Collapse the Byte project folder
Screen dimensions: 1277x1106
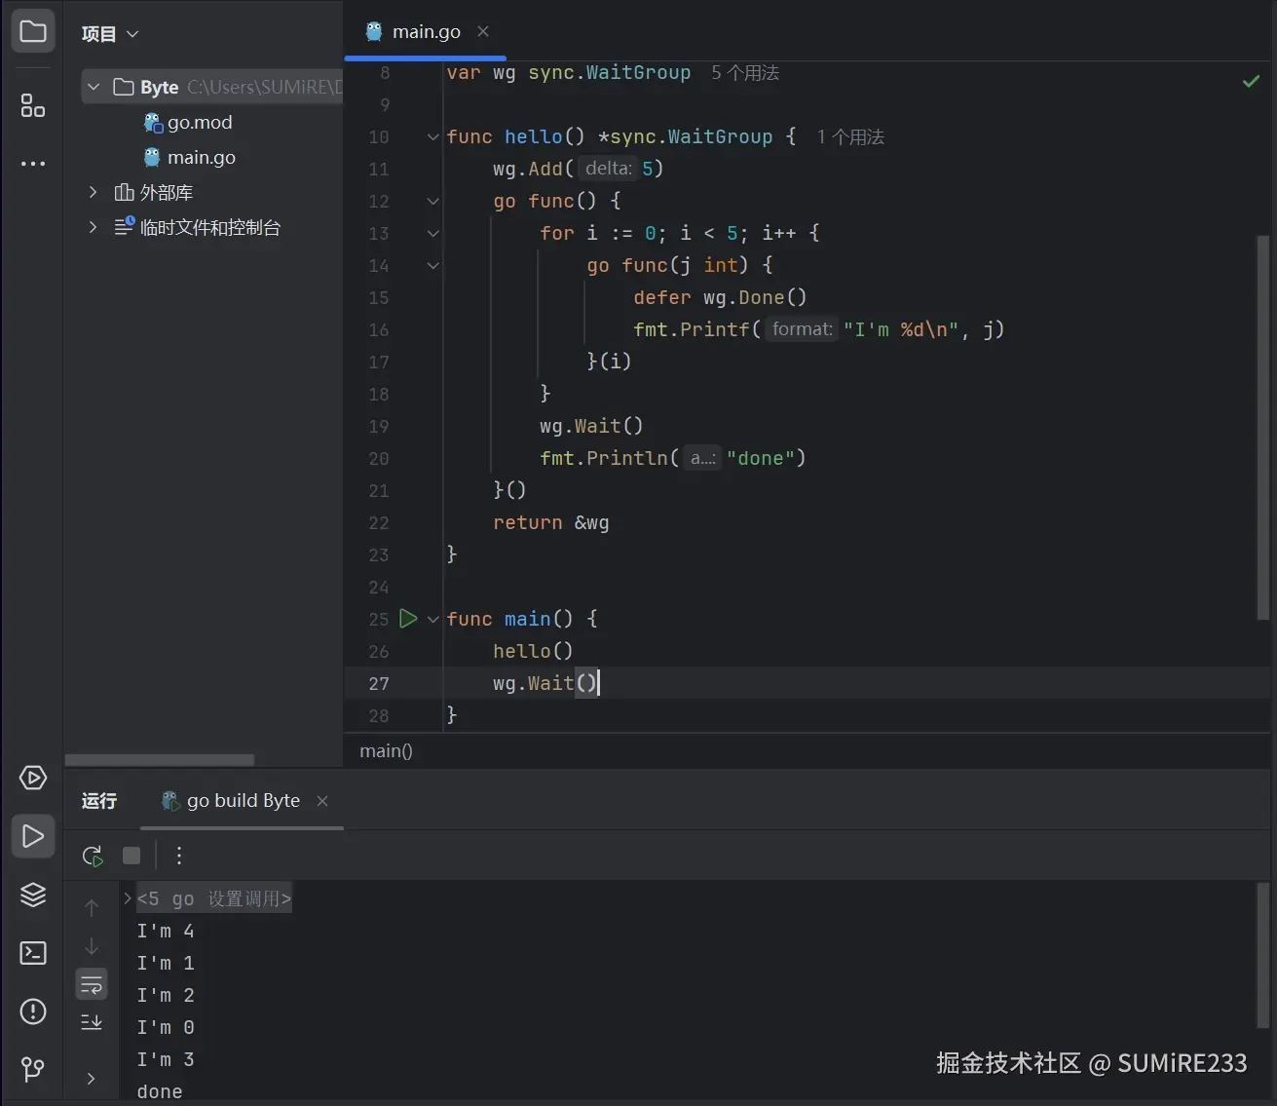click(x=94, y=87)
